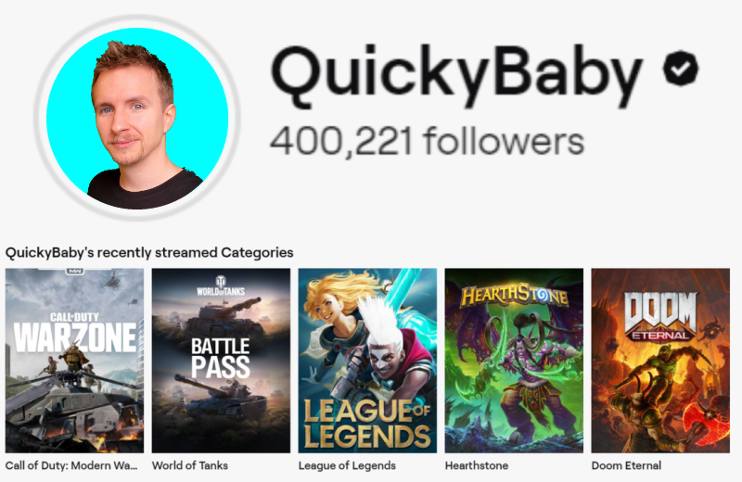Click the verified checkmark badge beside QuickyBaby
The width and height of the screenshot is (742, 482).
click(681, 68)
